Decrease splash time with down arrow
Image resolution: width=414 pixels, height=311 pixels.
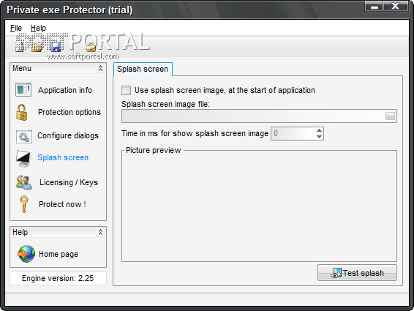pyautogui.click(x=319, y=137)
